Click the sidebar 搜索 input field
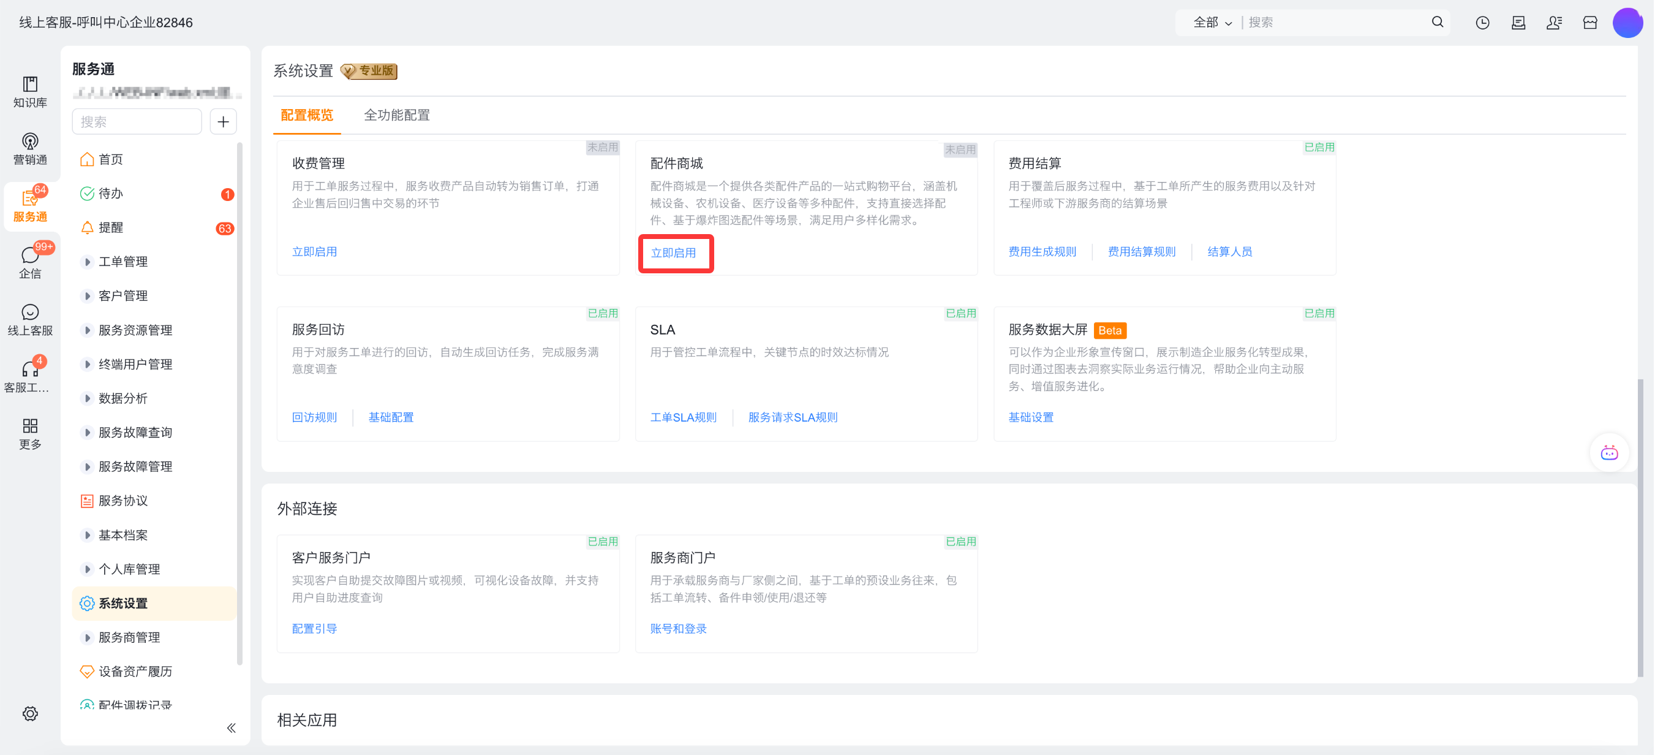This screenshot has width=1655, height=755. click(x=137, y=121)
